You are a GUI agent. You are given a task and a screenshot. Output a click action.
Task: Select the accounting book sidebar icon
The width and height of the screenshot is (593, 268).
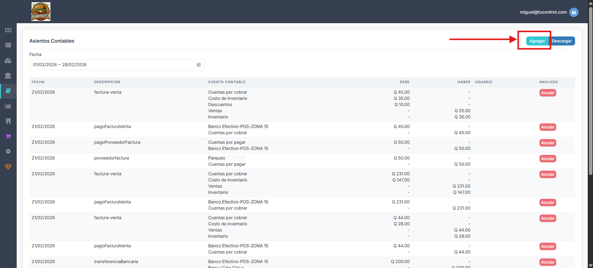(x=8, y=91)
